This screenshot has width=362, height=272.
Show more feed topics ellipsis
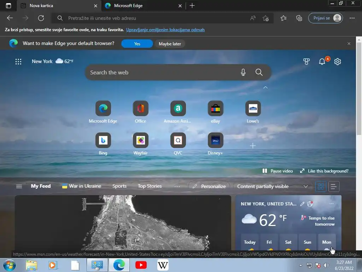pyautogui.click(x=177, y=186)
